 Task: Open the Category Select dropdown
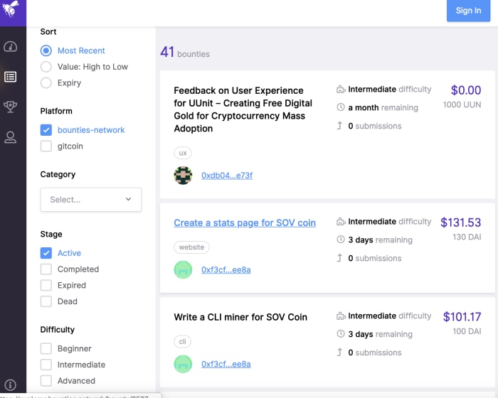[x=91, y=200]
